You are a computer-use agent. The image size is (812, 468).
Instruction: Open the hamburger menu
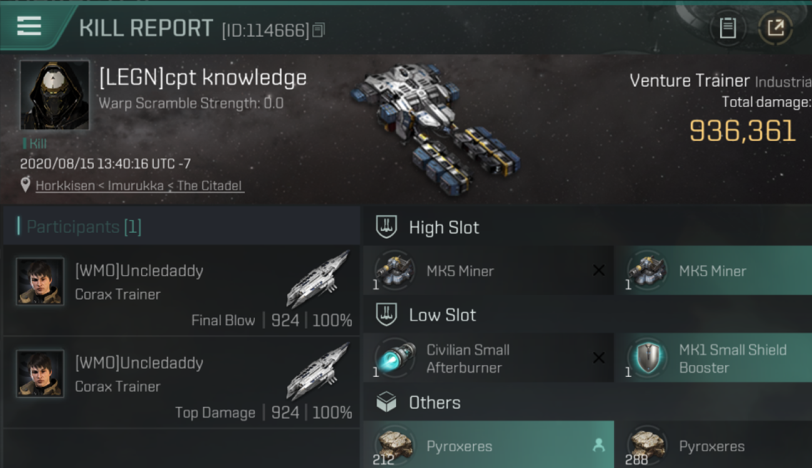coord(29,26)
